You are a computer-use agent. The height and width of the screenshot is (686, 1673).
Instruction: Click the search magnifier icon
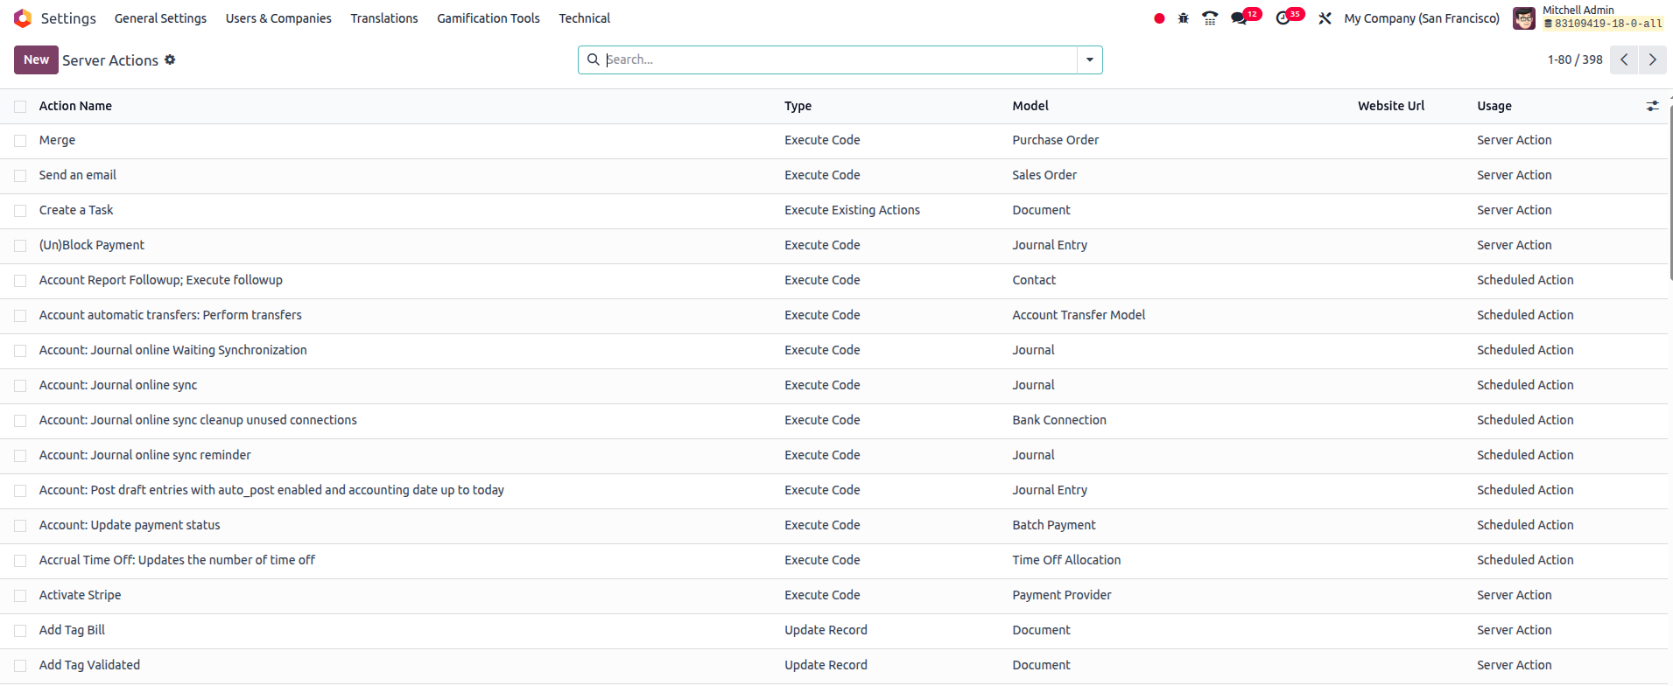pyautogui.click(x=593, y=59)
